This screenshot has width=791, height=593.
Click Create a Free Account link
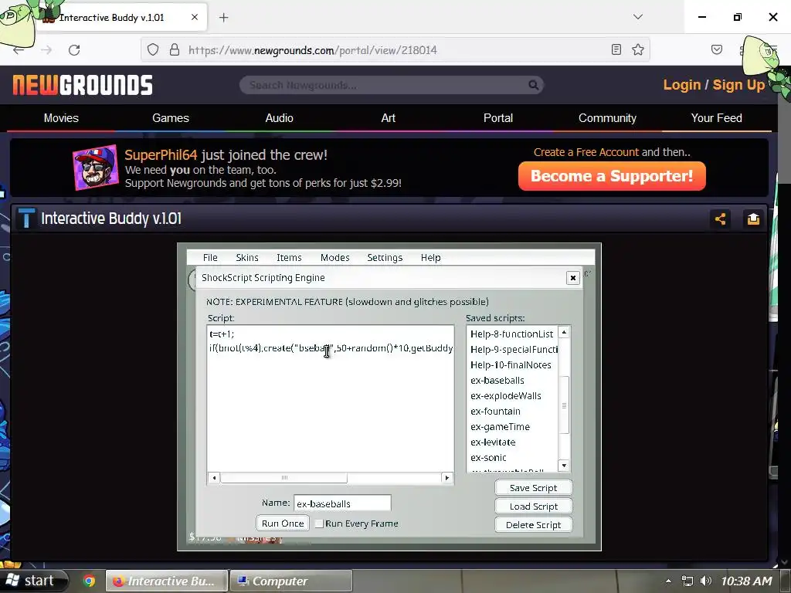pyautogui.click(x=586, y=152)
